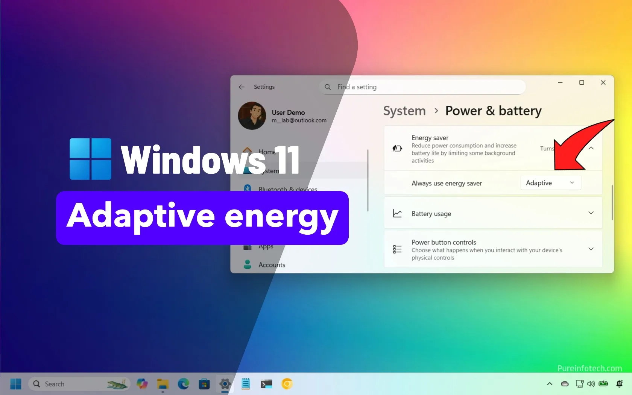Show hidden system tray icons

(x=550, y=384)
